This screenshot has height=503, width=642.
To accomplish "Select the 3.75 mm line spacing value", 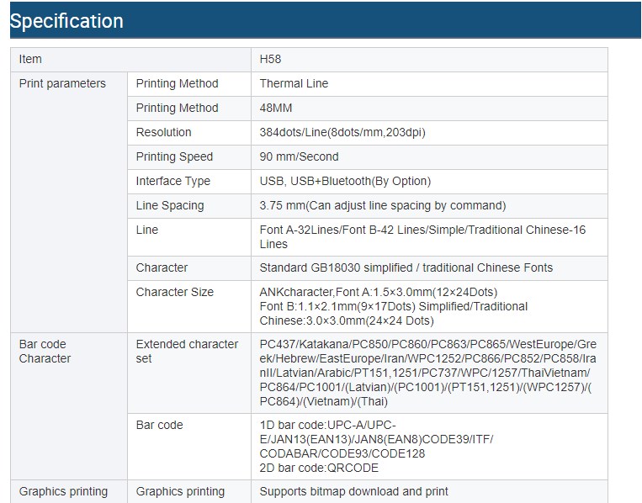I will pyautogui.click(x=383, y=205).
